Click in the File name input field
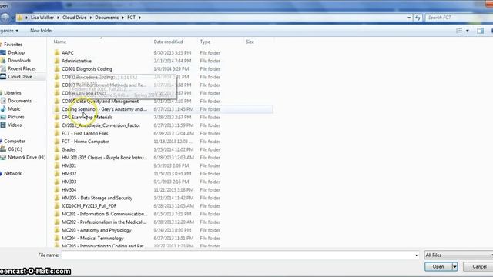Image resolution: width=493 pixels, height=277 pixels. pyautogui.click(x=238, y=255)
